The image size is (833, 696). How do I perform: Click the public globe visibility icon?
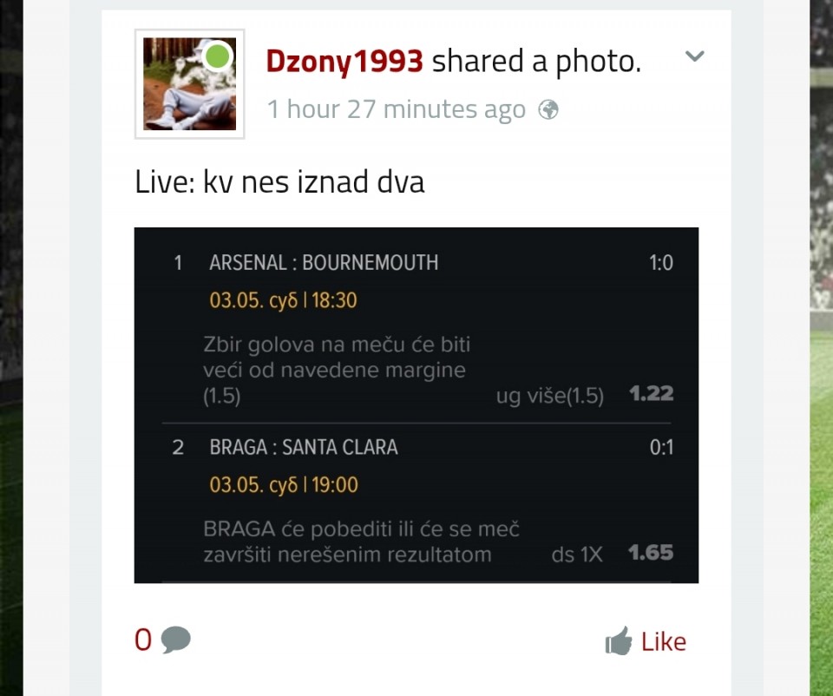coord(548,110)
